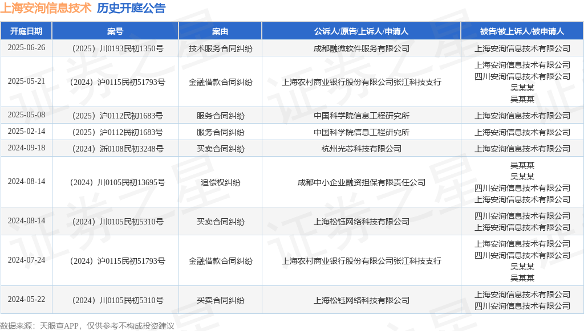Select the date cell 2025-05-08
Screen dimensions: 584x331
point(26,115)
